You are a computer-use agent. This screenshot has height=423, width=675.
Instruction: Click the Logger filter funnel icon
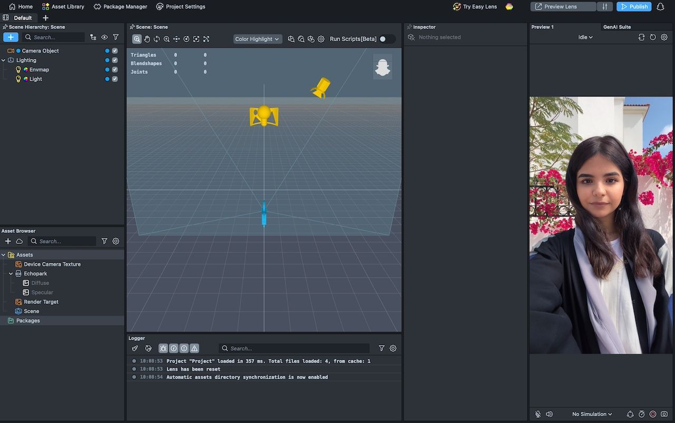(x=381, y=348)
